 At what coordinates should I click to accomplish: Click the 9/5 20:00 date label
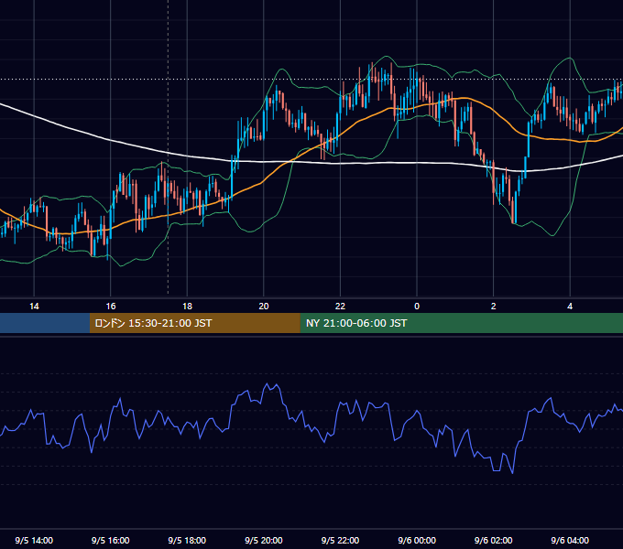(264, 540)
